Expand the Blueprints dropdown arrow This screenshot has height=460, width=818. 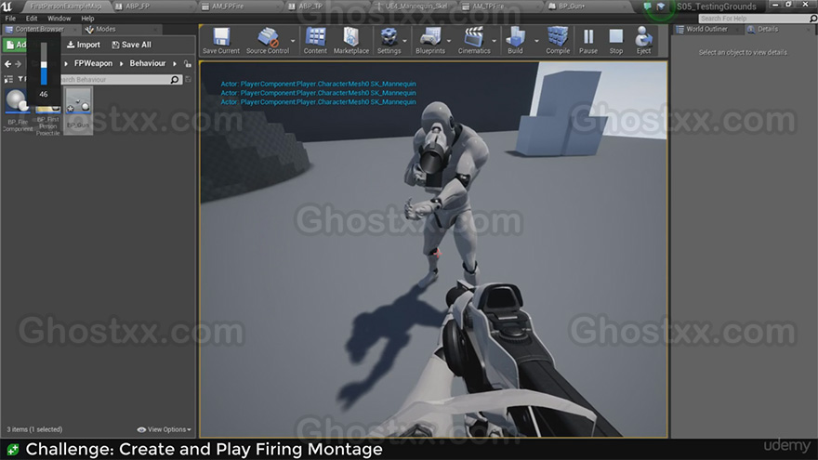pos(449,41)
